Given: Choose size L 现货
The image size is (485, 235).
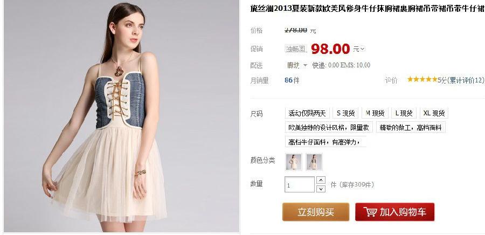Looking at the screenshot, I should pyautogui.click(x=404, y=113).
